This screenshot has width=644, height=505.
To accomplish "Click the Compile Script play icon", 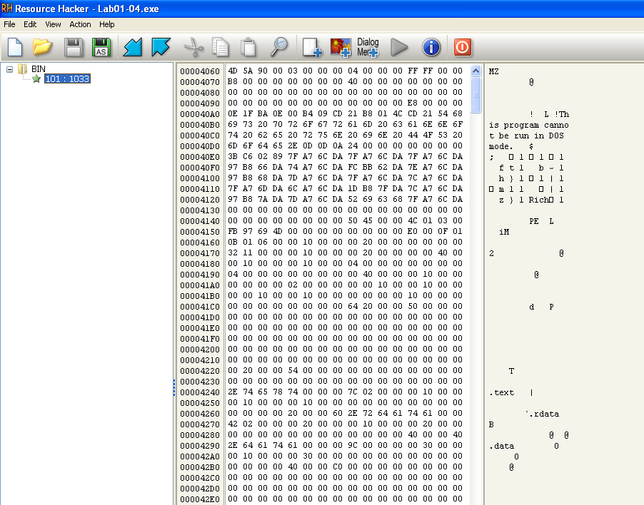I will pos(399,47).
